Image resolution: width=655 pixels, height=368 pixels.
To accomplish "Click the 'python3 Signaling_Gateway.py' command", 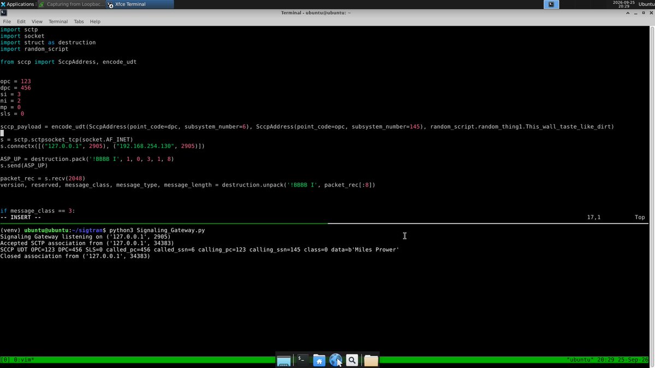I will point(157,231).
